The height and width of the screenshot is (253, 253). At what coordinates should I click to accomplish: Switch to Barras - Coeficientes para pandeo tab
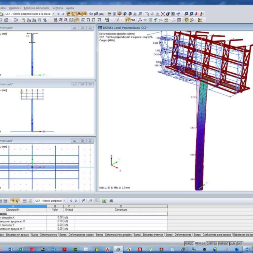[x=212, y=235]
